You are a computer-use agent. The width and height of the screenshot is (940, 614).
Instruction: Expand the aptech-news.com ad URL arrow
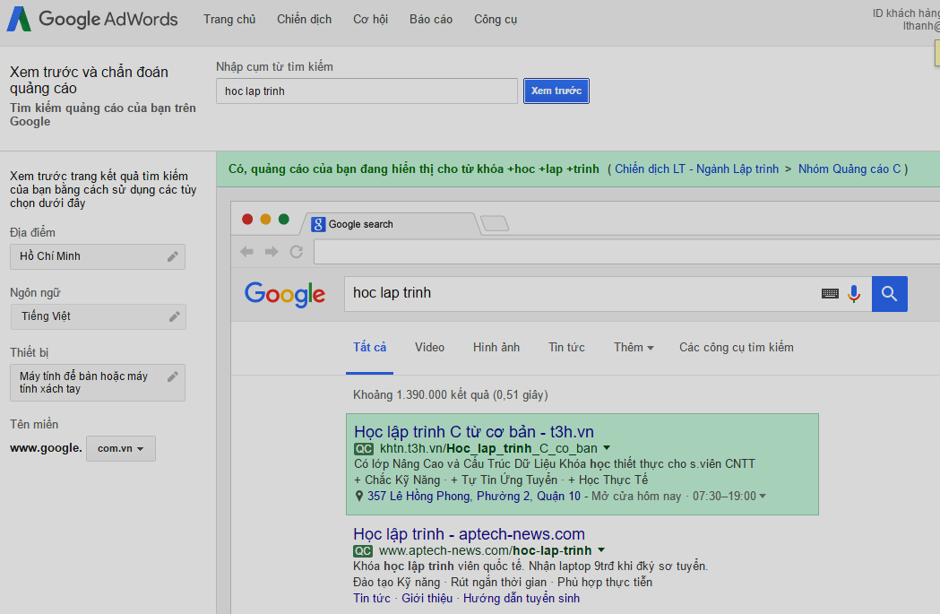click(601, 549)
